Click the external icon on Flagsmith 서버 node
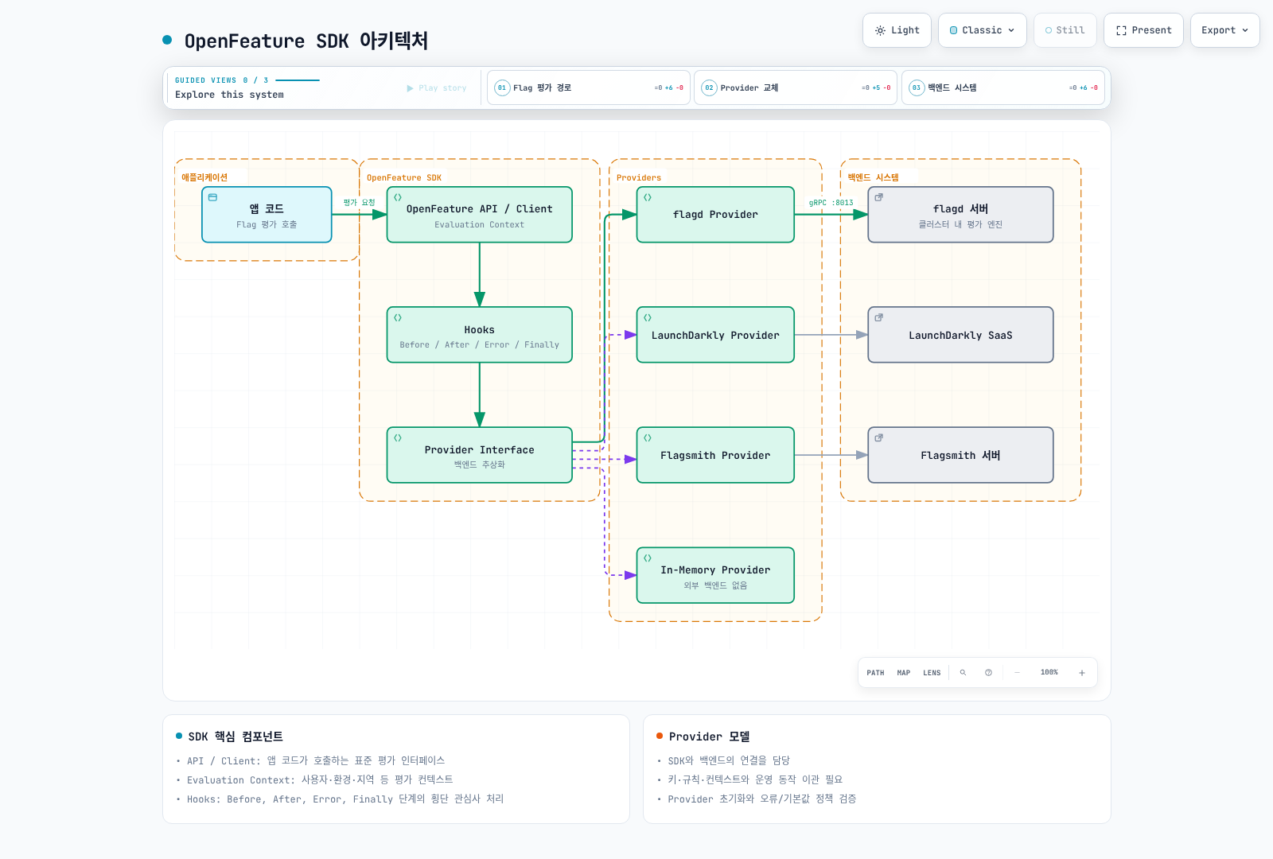 (x=879, y=437)
